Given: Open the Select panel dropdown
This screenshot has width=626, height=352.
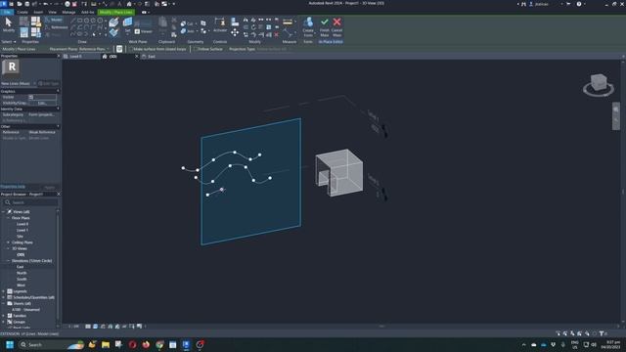Looking at the screenshot, I should [9, 41].
